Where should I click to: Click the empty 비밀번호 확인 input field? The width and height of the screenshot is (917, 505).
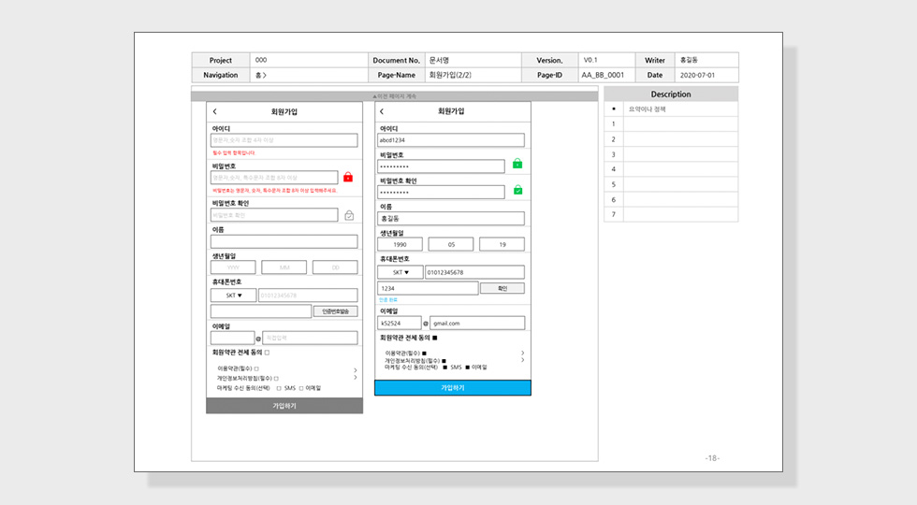tap(274, 215)
